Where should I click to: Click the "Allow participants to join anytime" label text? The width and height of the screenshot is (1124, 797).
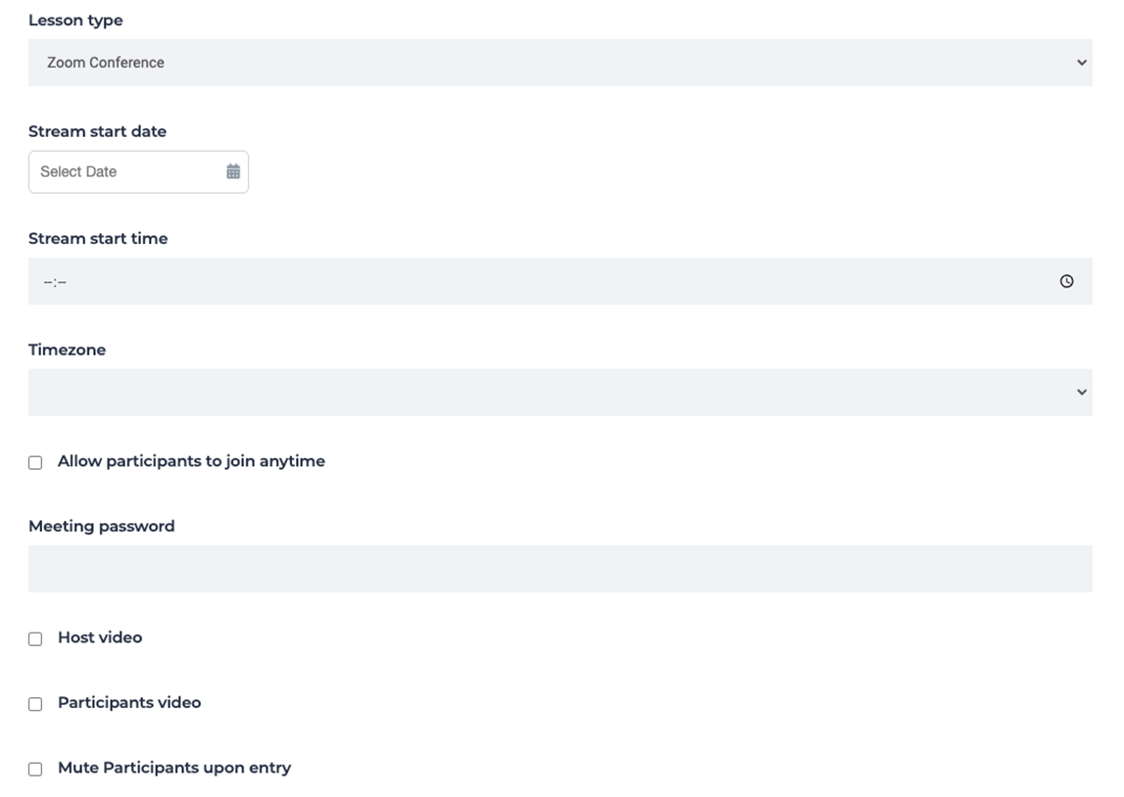(191, 461)
